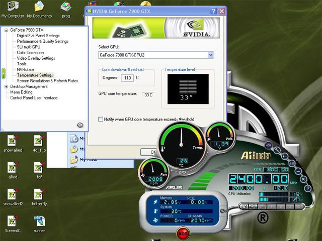
Task: Collapse the GeForce 7900 GTX tree node
Action: tap(6, 30)
